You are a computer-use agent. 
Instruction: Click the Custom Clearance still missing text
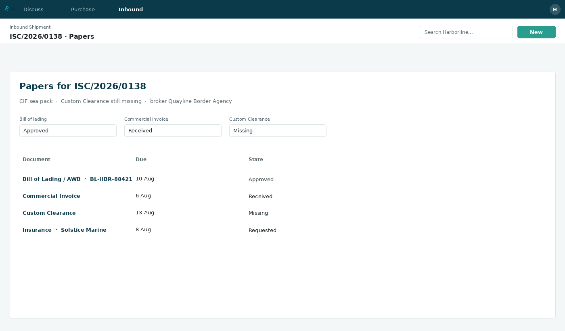(101, 101)
